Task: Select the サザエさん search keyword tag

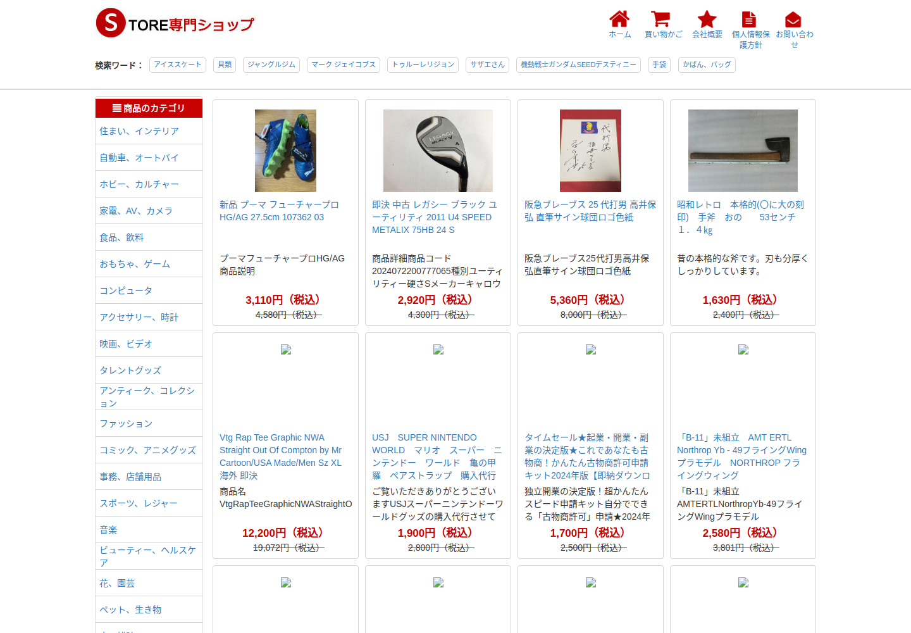Action: pyautogui.click(x=487, y=65)
